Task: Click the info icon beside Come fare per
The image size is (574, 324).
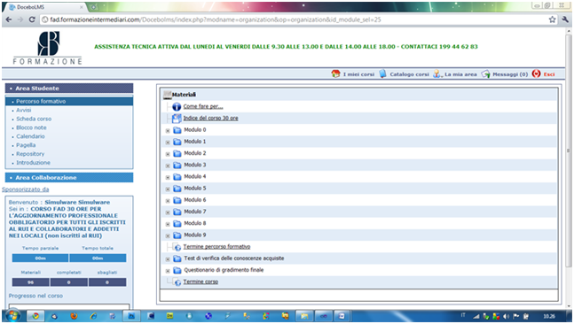Action: tap(177, 106)
